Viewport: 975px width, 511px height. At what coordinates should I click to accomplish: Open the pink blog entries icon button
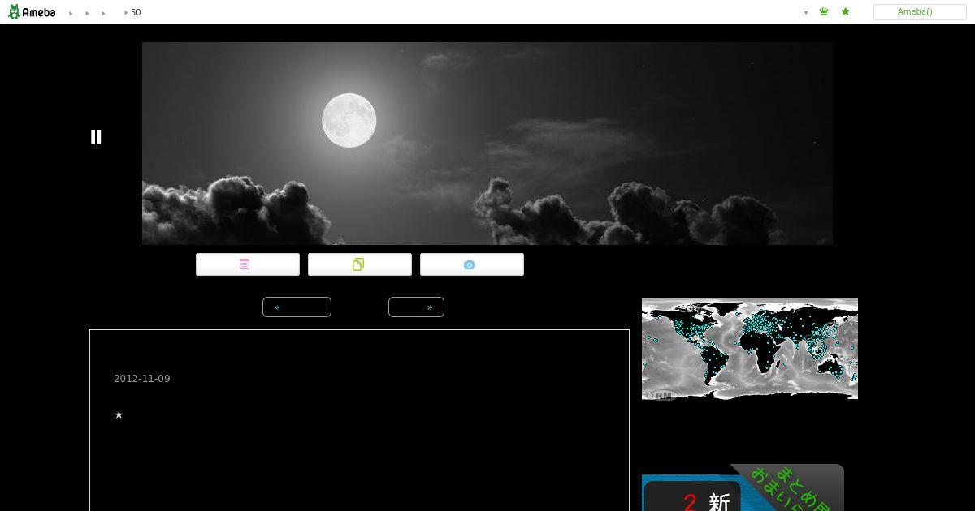point(248,264)
